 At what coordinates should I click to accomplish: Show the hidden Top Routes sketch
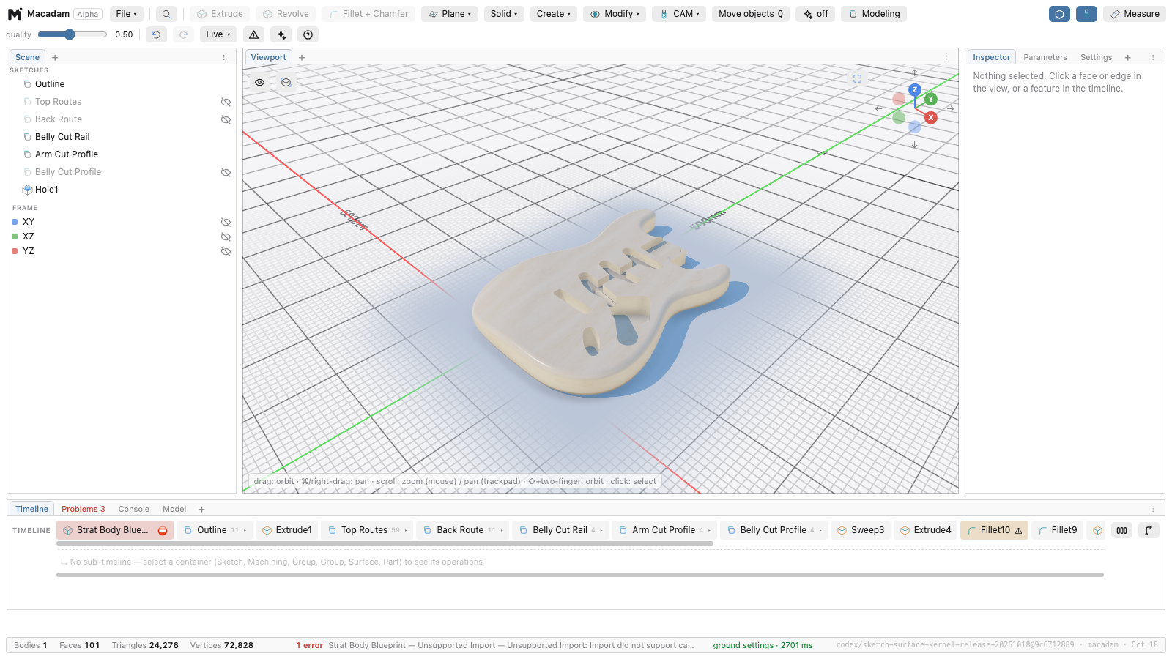point(226,102)
